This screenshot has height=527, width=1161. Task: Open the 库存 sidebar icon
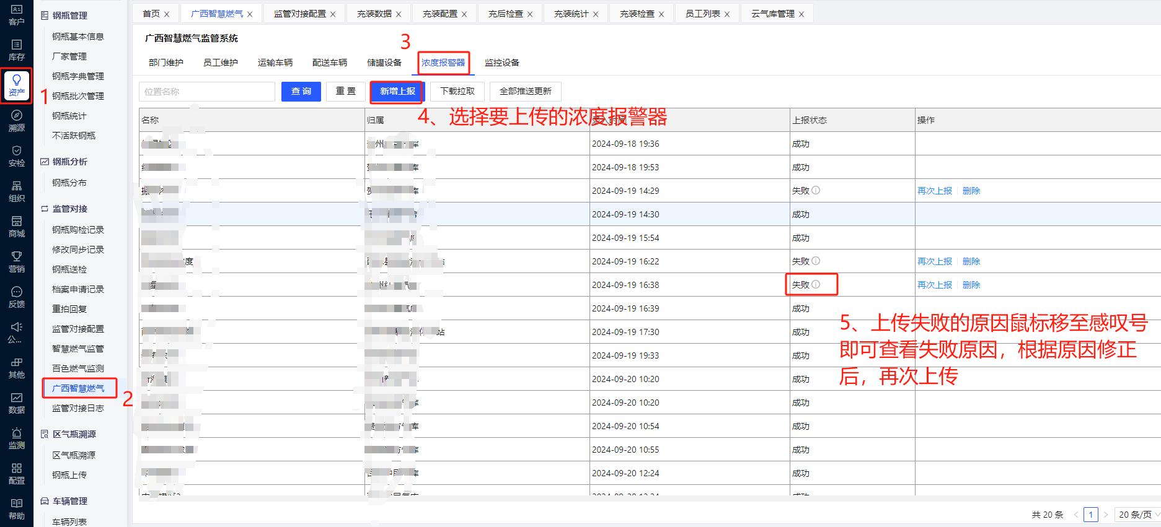click(17, 50)
